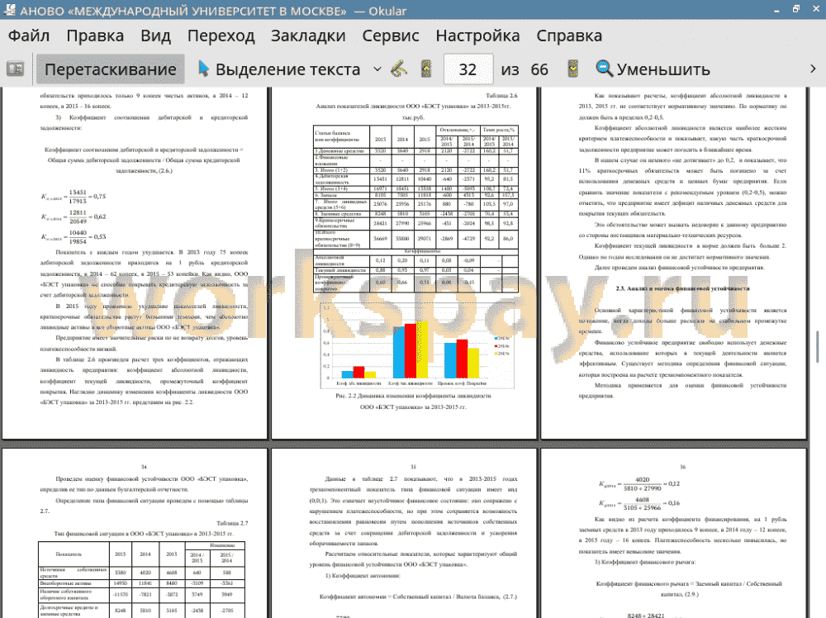Show hidden toolbar items via overflow chevron

813,69
